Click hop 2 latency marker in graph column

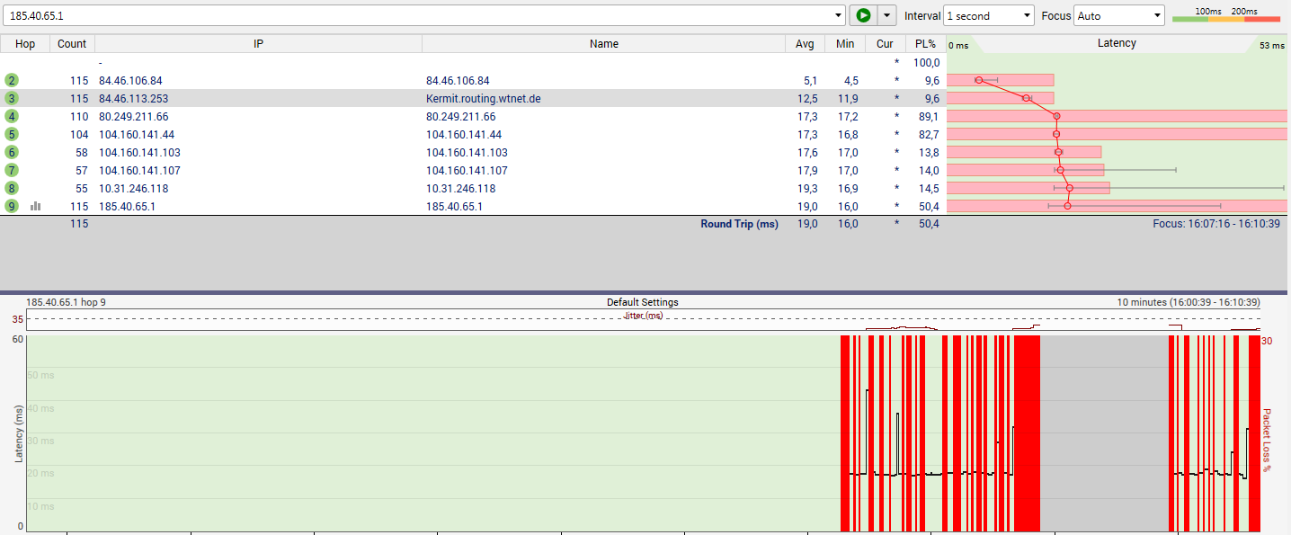tap(979, 80)
